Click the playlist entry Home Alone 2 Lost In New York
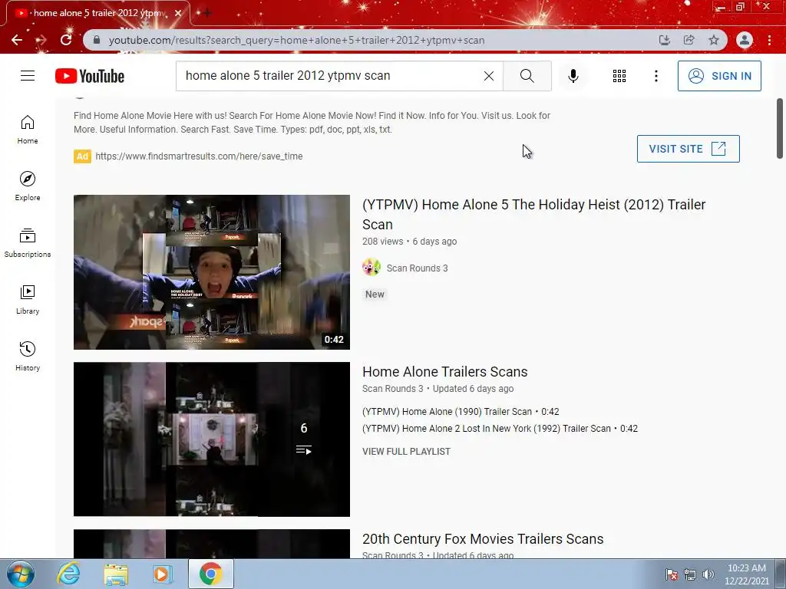The image size is (786, 589). point(500,429)
